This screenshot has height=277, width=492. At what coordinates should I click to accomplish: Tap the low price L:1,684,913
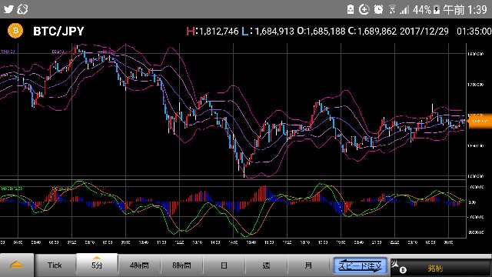(268, 31)
